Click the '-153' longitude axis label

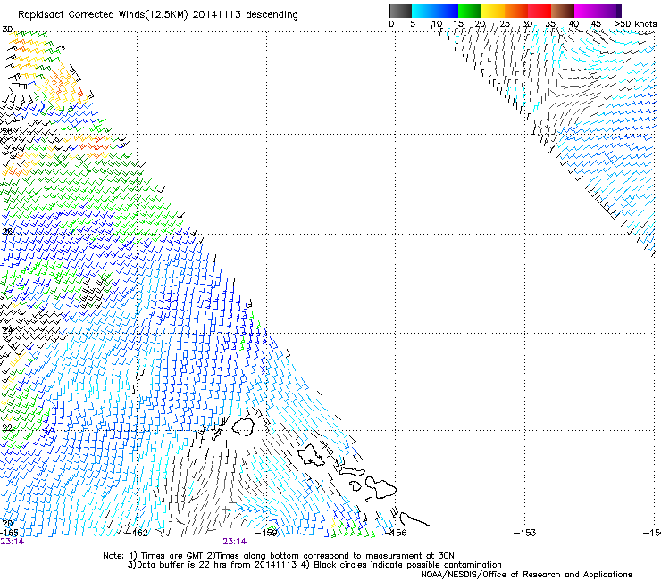(x=525, y=533)
